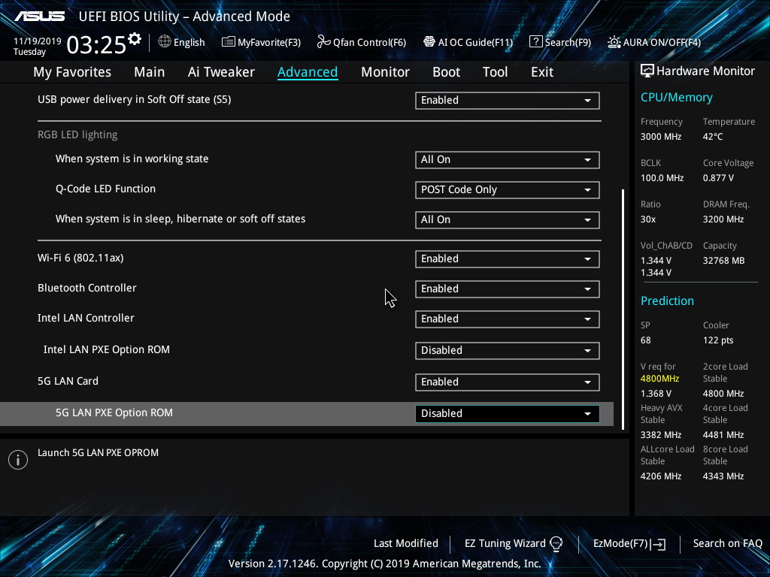770x577 pixels.
Task: Toggle AURA ON/OFF light icon
Action: click(x=614, y=42)
